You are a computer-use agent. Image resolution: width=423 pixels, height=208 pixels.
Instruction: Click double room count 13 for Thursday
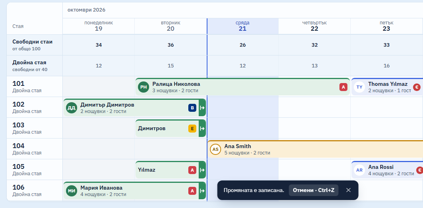pos(315,66)
